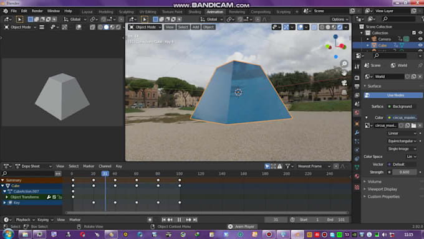Open image file folder for circus_maxi texture
The height and width of the screenshot is (239, 424).
click(413, 126)
